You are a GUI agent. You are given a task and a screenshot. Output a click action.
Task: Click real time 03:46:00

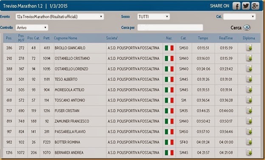point(226,111)
